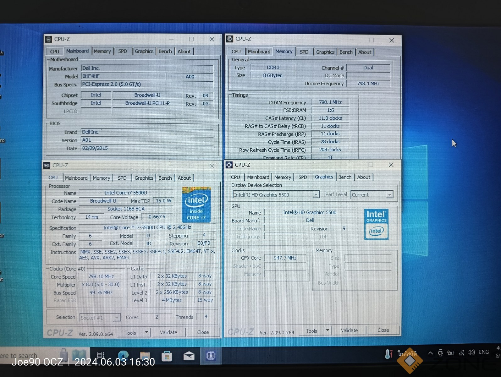The height and width of the screenshot is (377, 501).
Task: Open Microsoft Store from the taskbar
Action: click(167, 356)
